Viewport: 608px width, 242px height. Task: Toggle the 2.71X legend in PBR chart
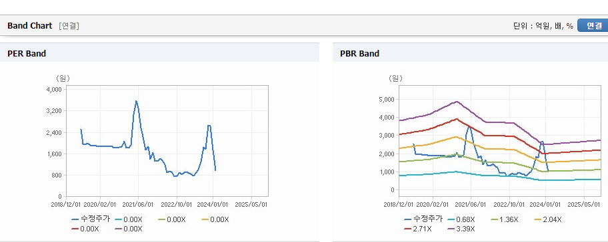tap(418, 229)
